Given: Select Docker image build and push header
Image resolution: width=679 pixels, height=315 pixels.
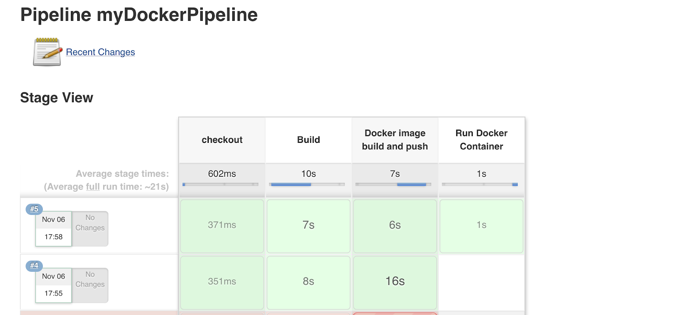Looking at the screenshot, I should pyautogui.click(x=395, y=140).
